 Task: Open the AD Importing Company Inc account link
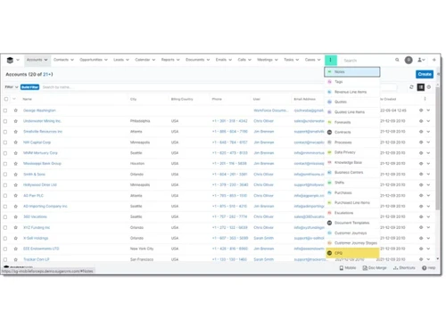click(x=45, y=206)
